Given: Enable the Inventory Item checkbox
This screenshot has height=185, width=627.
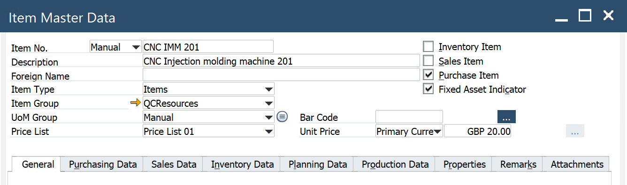Looking at the screenshot, I should click(x=428, y=47).
